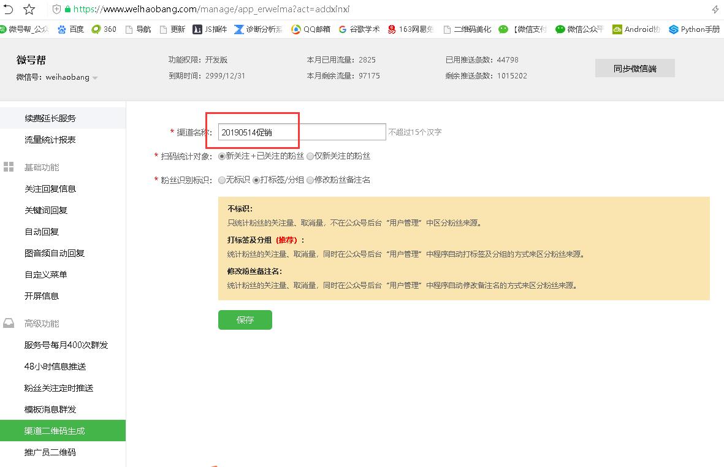Click 已用推送条数: 44798 text
The width and height of the screenshot is (724, 467).
(482, 60)
